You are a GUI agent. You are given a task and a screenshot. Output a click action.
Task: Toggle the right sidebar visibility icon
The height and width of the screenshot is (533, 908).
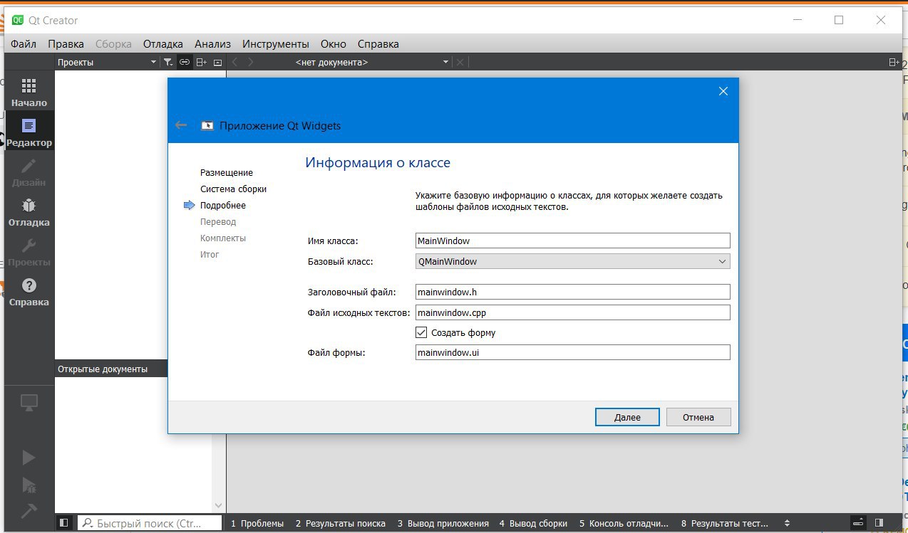[879, 523]
